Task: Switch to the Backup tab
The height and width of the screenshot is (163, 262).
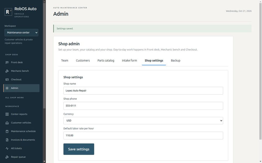Action: (x=176, y=61)
